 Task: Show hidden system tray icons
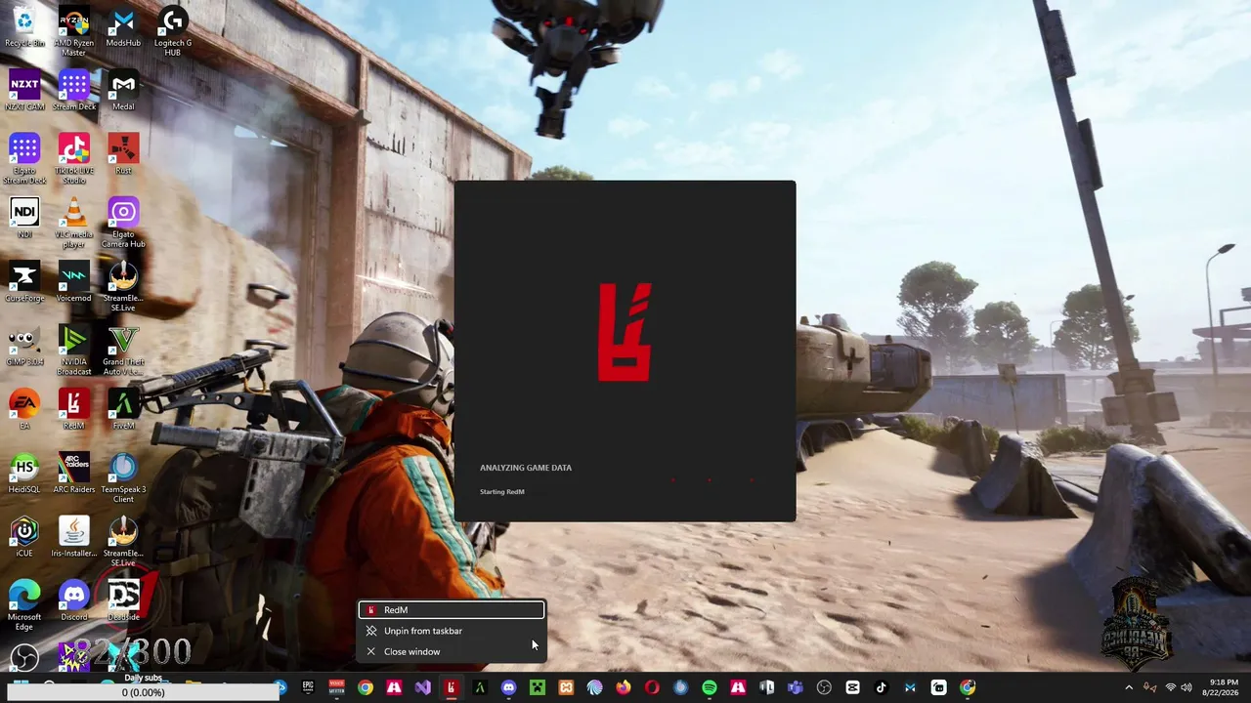click(x=1129, y=687)
